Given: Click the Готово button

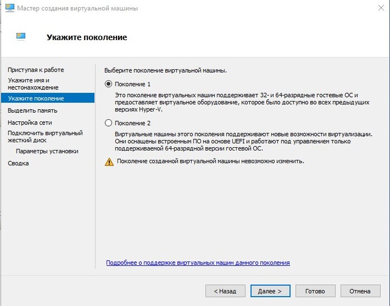Looking at the screenshot, I should pyautogui.click(x=315, y=291).
